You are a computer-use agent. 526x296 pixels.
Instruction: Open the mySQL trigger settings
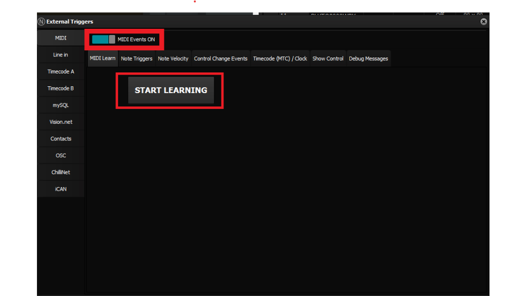61,105
